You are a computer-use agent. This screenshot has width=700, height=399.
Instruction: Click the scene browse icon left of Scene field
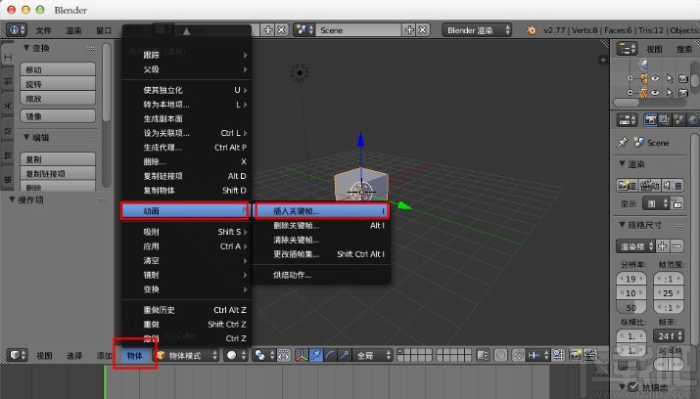pos(304,30)
